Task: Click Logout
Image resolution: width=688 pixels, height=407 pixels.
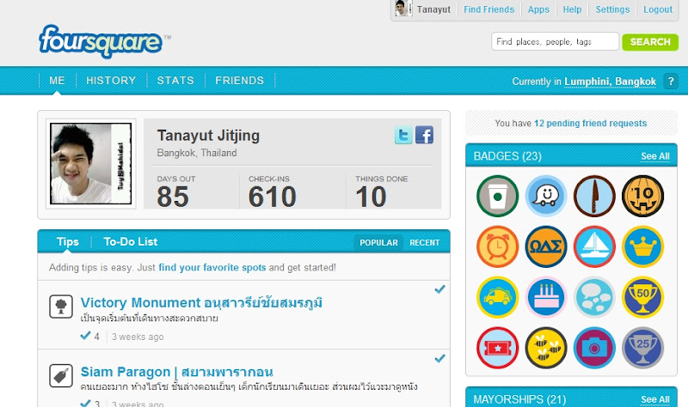Action: [658, 9]
